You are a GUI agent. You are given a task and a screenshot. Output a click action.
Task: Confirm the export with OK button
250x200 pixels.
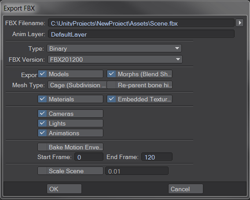pyautogui.click(x=64, y=189)
